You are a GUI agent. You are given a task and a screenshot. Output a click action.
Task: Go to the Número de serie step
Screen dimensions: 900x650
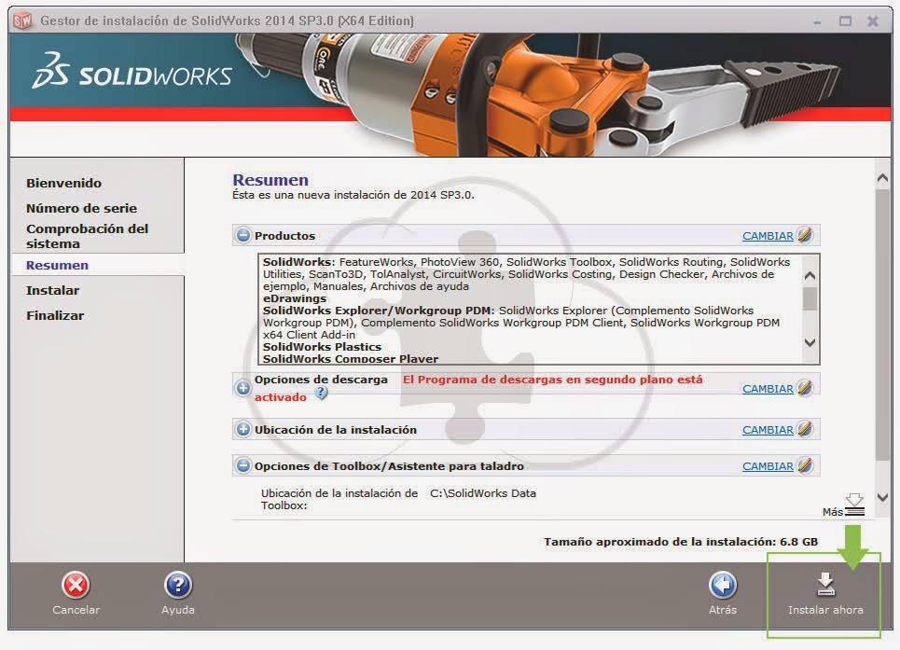[81, 208]
